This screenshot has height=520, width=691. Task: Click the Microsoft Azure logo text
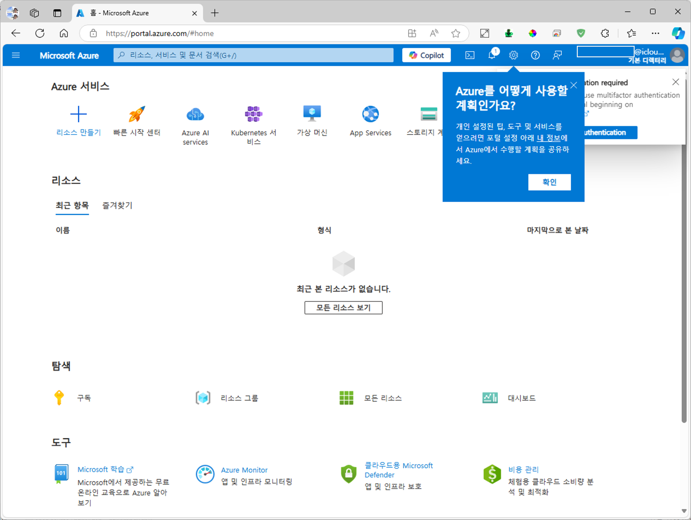pyautogui.click(x=69, y=55)
